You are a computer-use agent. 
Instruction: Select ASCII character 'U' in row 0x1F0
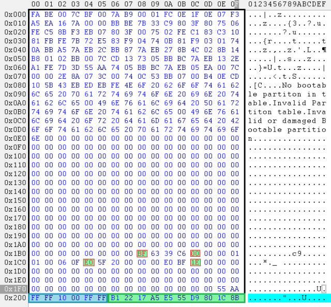319,289
